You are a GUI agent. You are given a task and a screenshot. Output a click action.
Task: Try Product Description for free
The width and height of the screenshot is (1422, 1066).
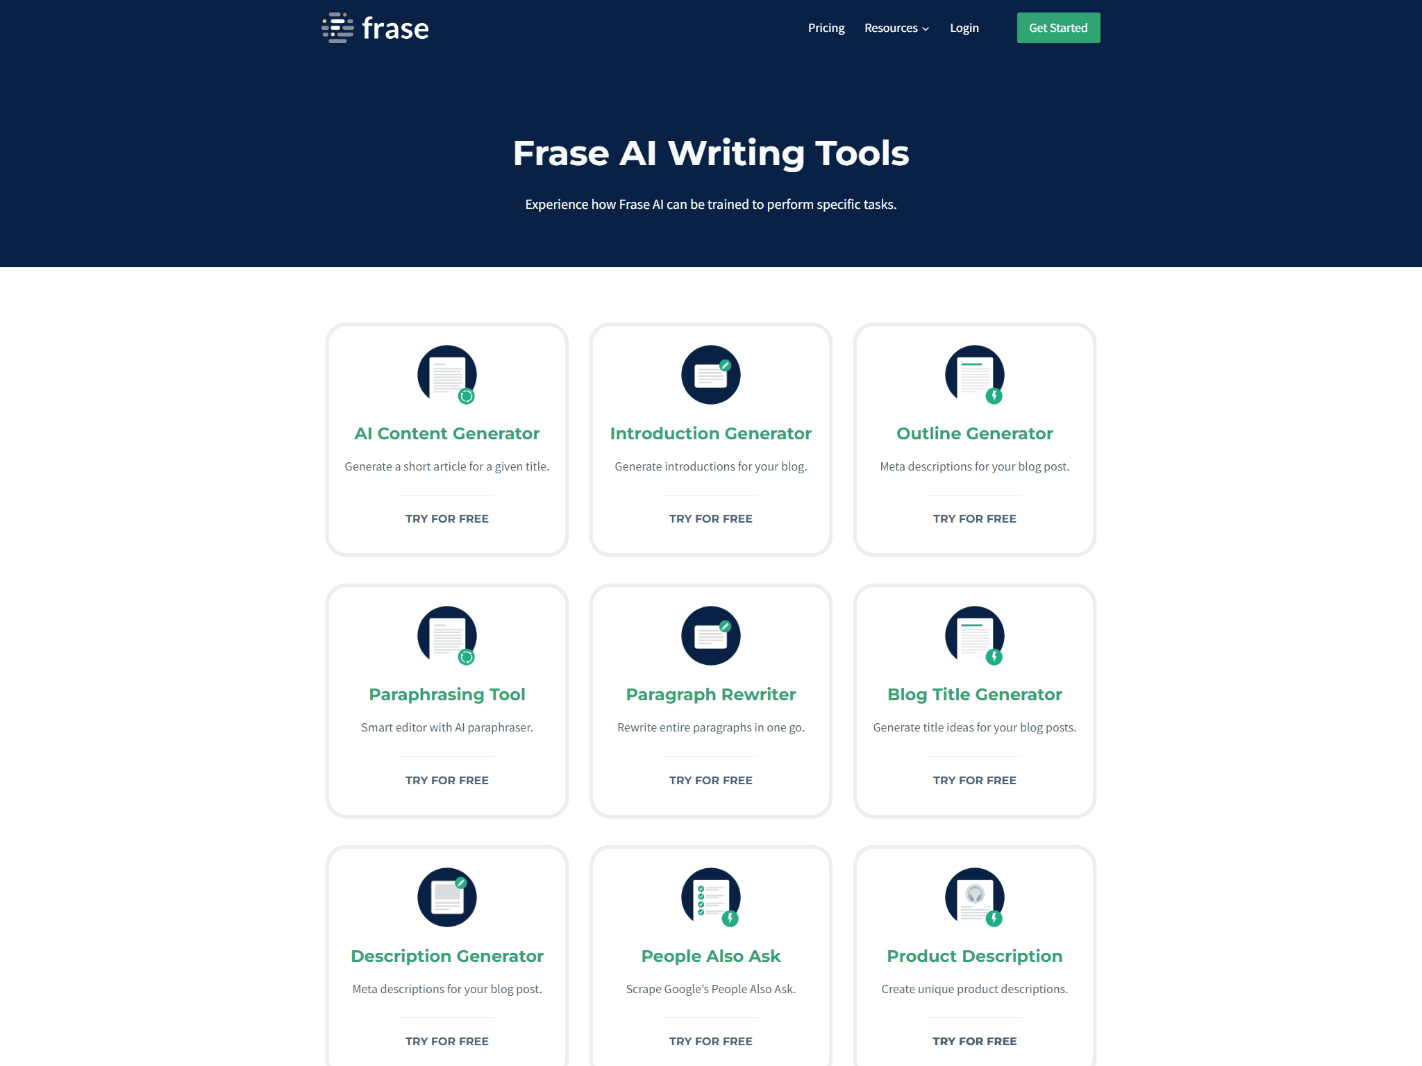pos(975,1042)
